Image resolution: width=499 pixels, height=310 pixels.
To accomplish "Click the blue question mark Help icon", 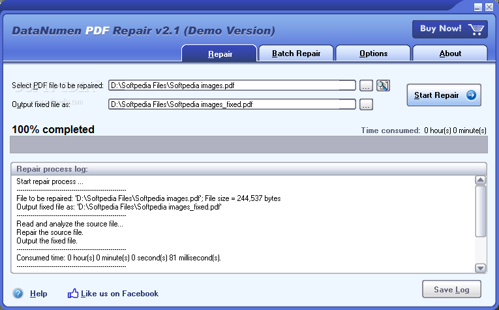I will 18,293.
